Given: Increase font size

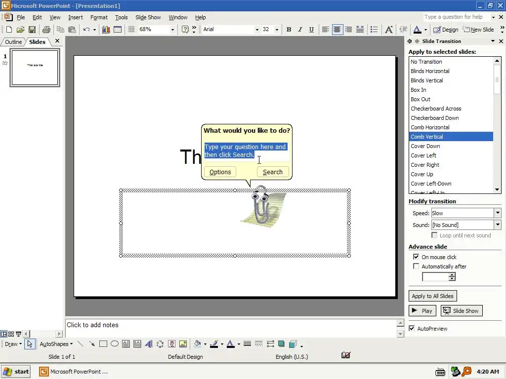Looking at the screenshot, I should tap(389, 29).
